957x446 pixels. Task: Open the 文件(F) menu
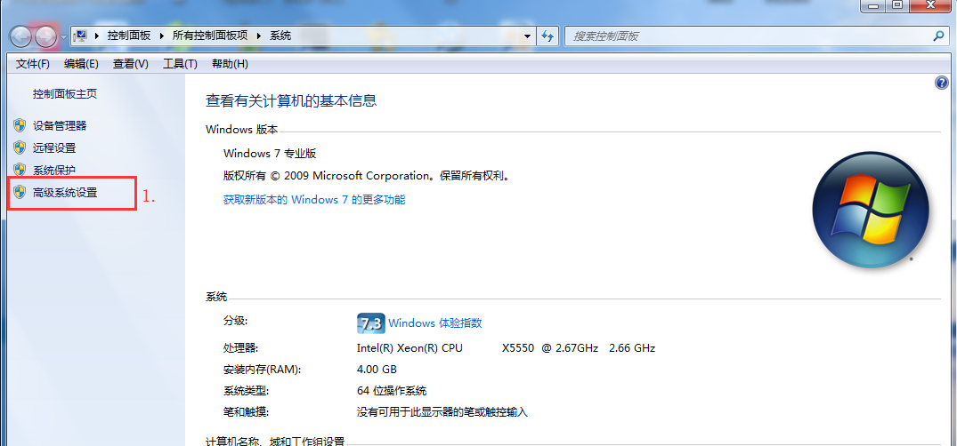click(x=32, y=63)
